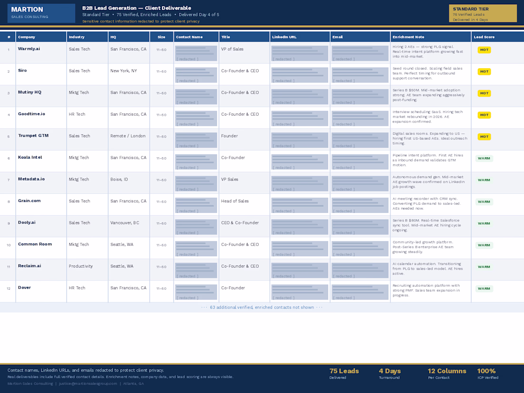Click the 75 Leads Delivered stat
Image resolution: width=524 pixels, height=393 pixels.
[344, 373]
